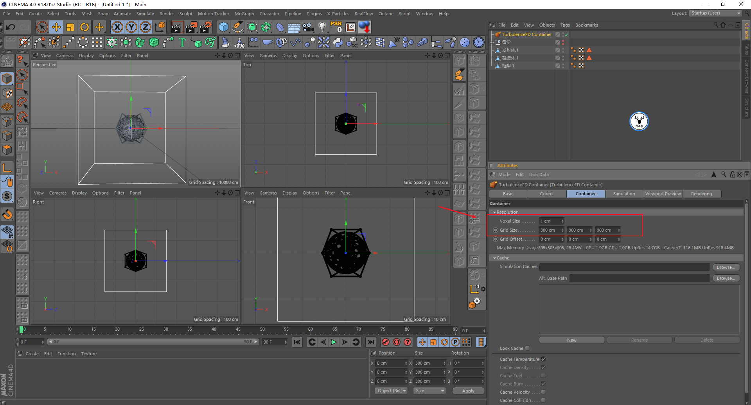The image size is (751, 405).
Task: Click the PSR reset icon
Action: [336, 27]
